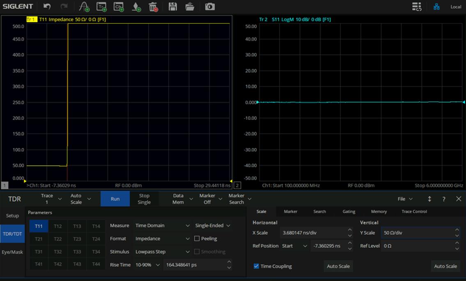The image size is (466, 281).
Task: Click the floppy disk save icon
Action: (173, 7)
